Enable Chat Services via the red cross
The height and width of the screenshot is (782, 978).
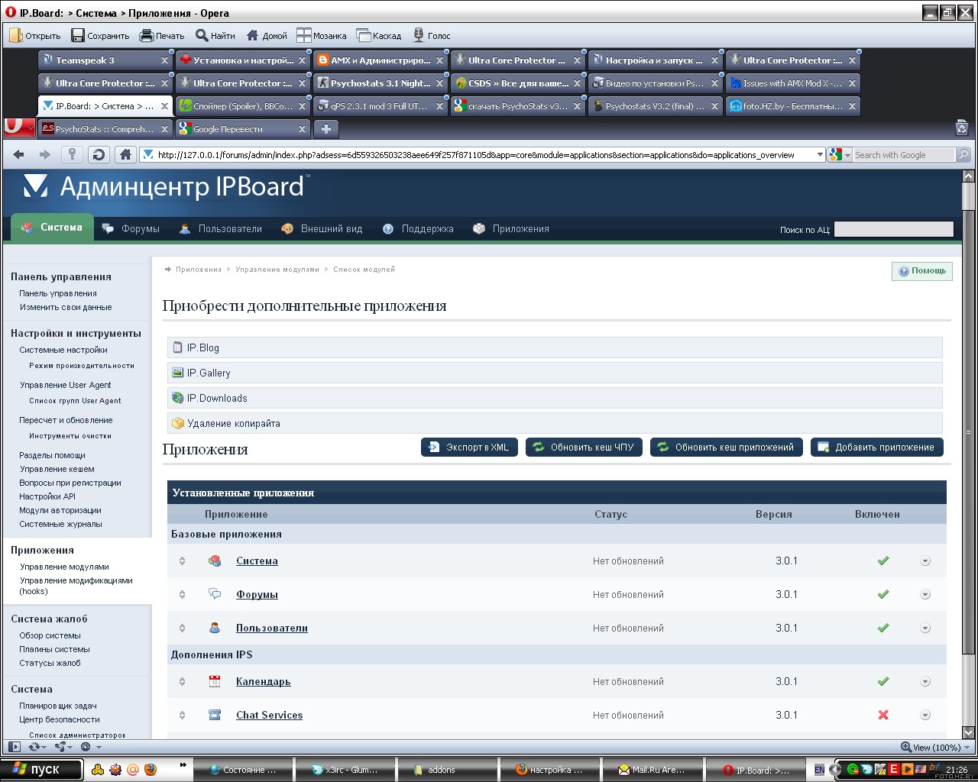pos(883,715)
